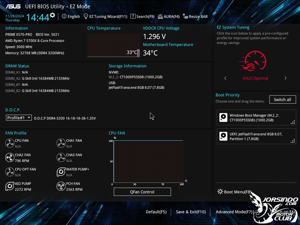
Task: Select the CPU FAN fan icon
Action: click(x=10, y=143)
